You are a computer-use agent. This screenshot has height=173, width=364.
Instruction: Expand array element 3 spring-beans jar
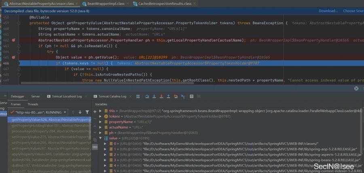click(x=105, y=160)
